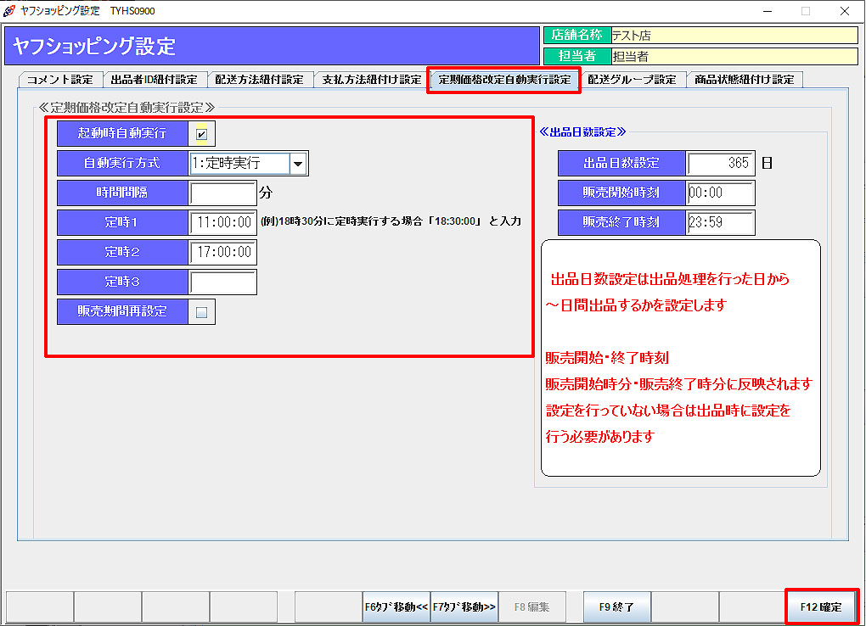866x626 pixels.
Task: Click the 販売開始時刻 field showing 00:00
Action: 720,193
